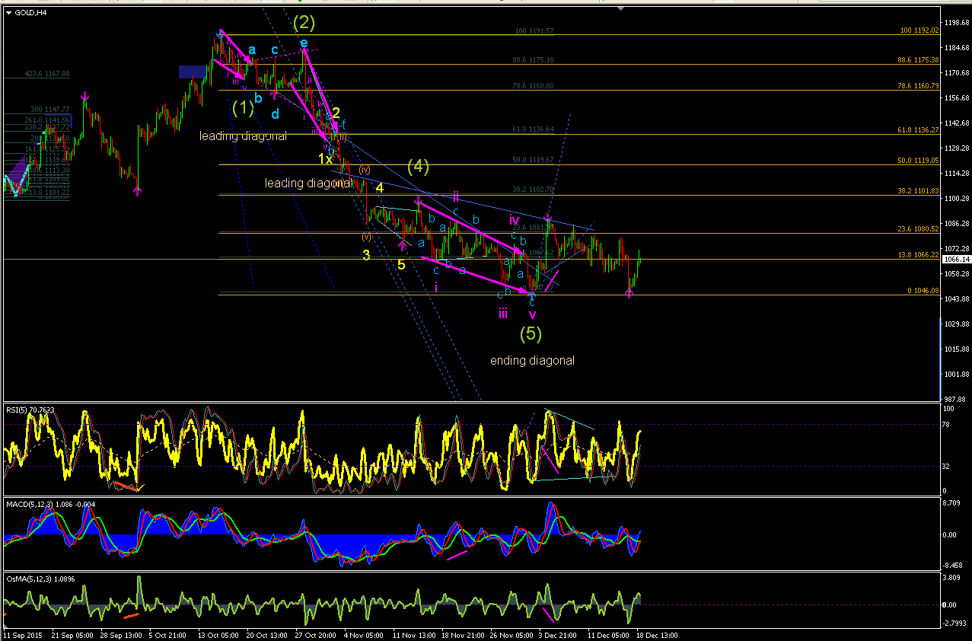Click the grey Fibonacci label 50.0 1119.67

pyautogui.click(x=532, y=160)
